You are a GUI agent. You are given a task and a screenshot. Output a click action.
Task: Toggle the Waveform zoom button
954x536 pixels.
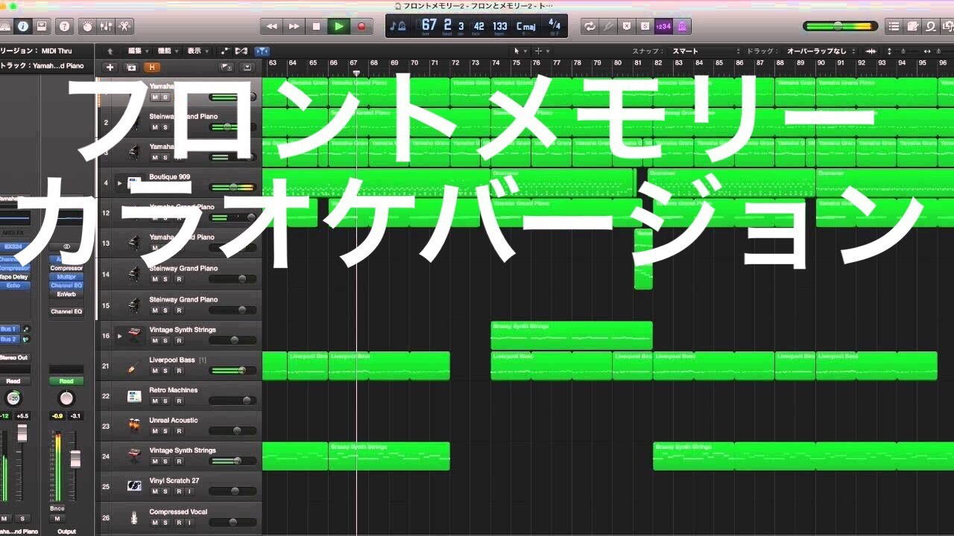pos(871,51)
